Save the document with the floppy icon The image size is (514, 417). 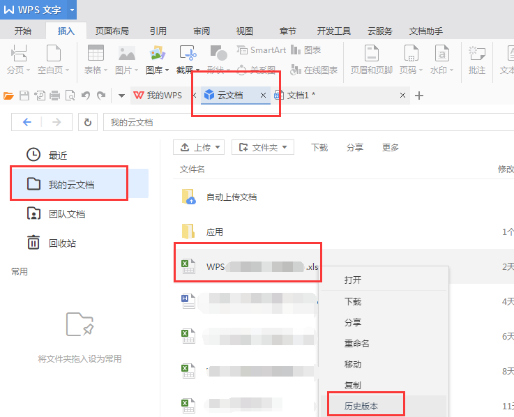[x=24, y=96]
